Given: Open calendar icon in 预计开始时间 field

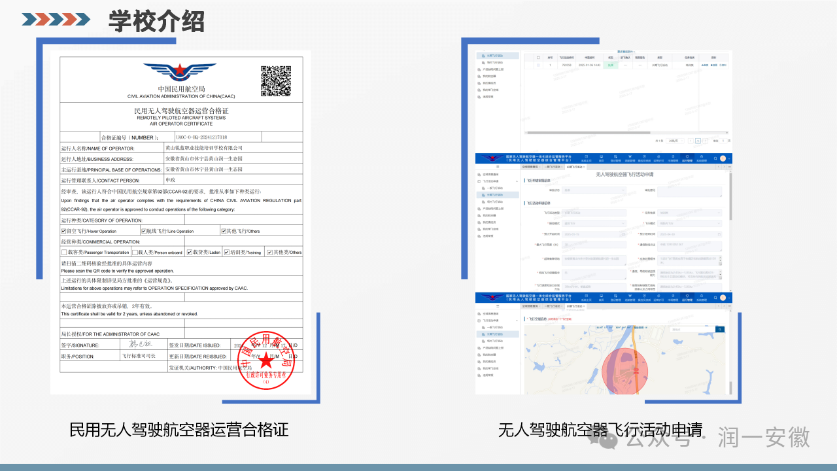Looking at the screenshot, I should coord(623,234).
